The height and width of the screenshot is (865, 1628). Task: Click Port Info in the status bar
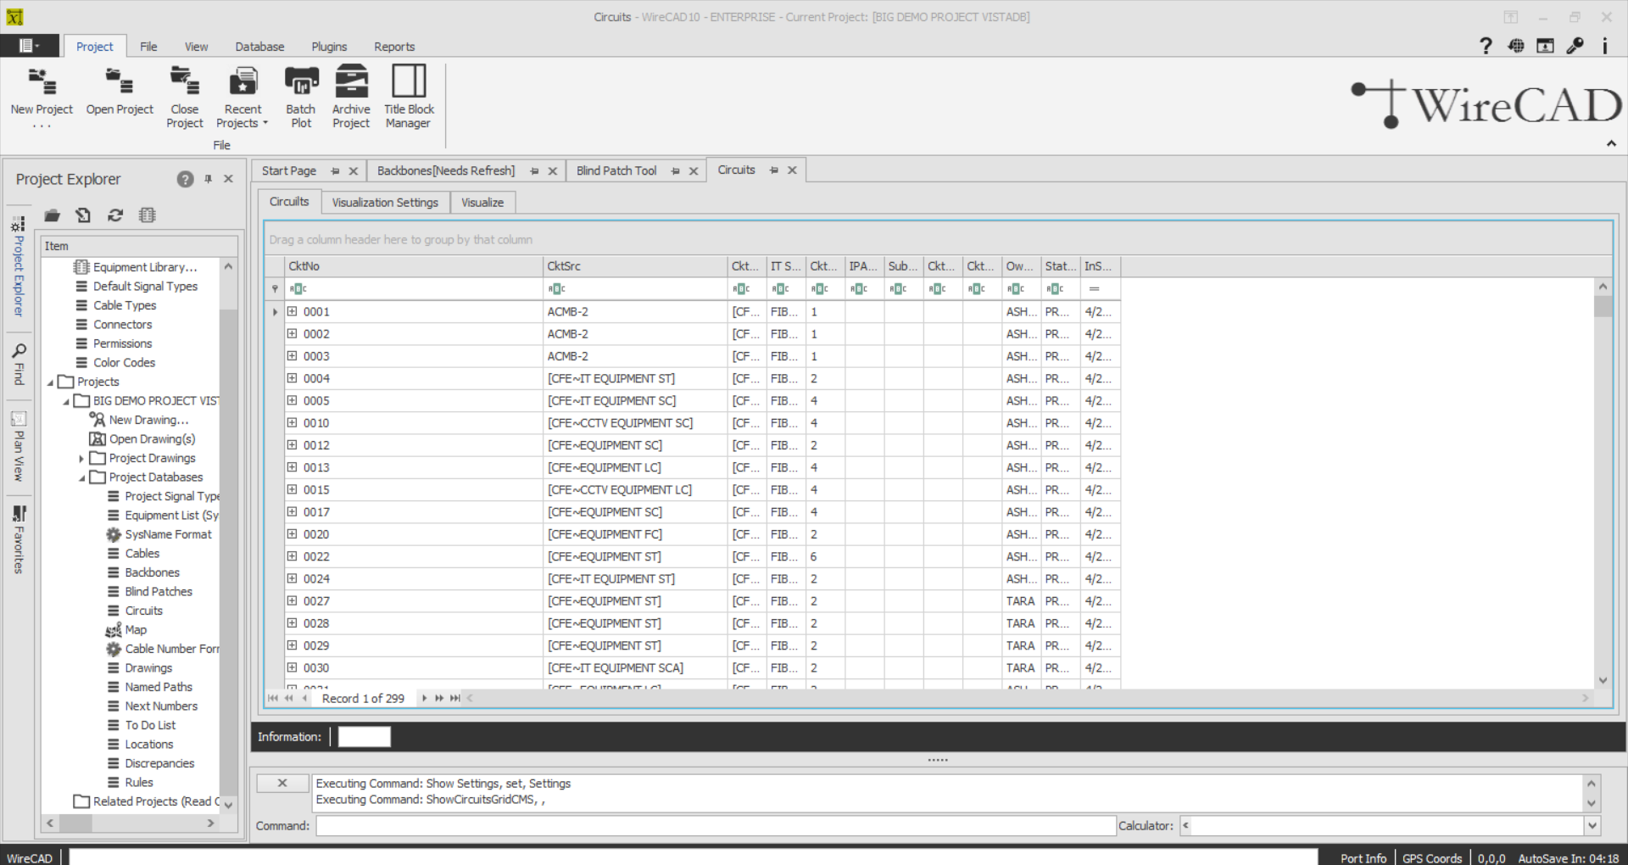tap(1363, 858)
